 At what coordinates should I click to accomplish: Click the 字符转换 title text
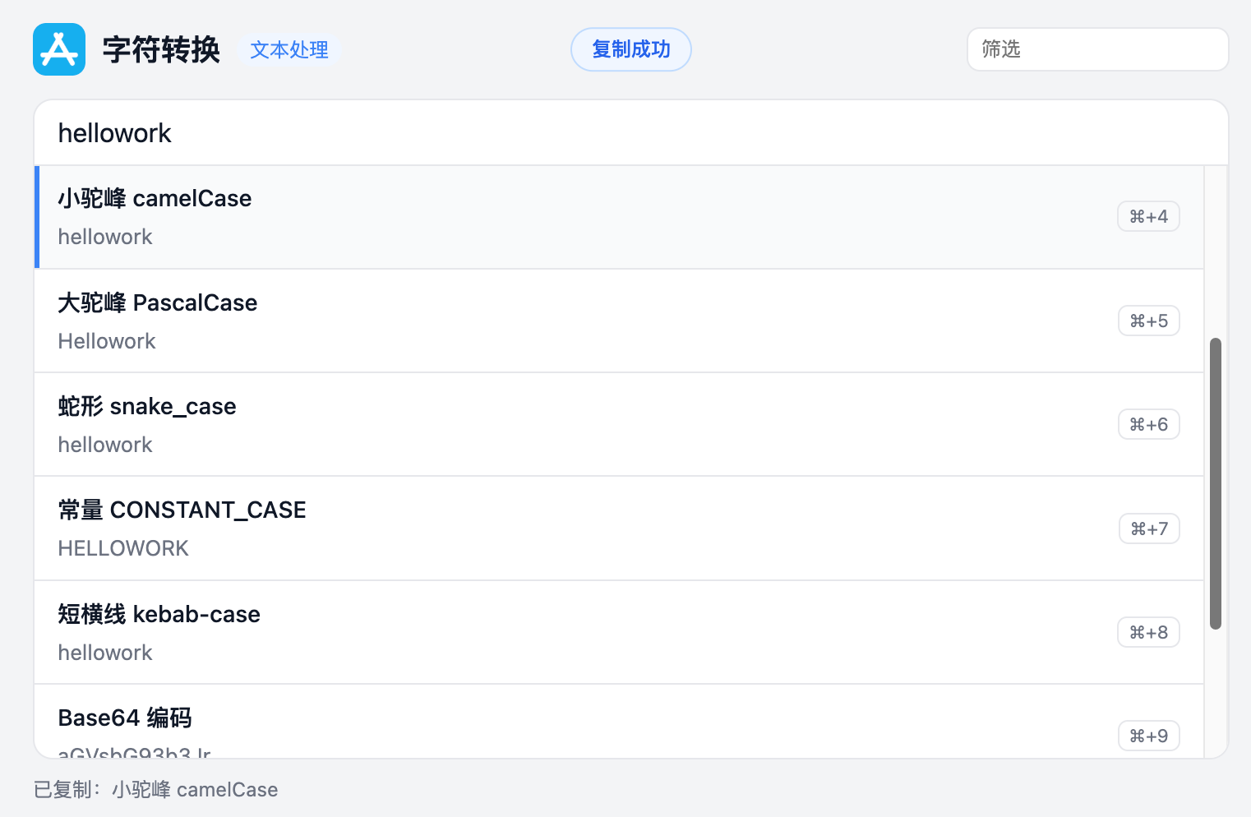click(x=161, y=49)
